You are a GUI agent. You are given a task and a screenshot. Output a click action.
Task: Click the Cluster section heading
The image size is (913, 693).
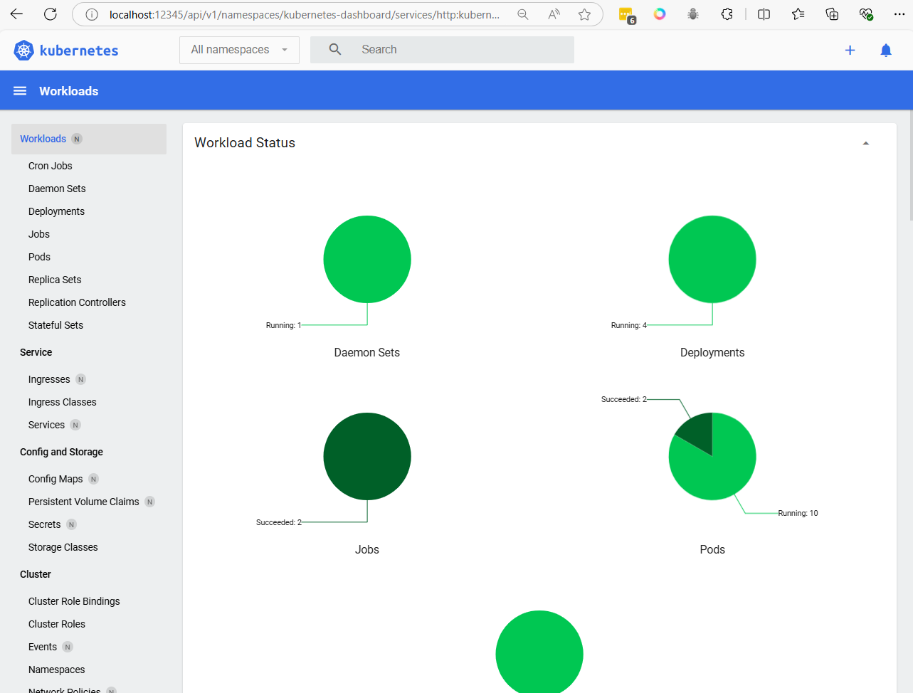click(x=36, y=574)
